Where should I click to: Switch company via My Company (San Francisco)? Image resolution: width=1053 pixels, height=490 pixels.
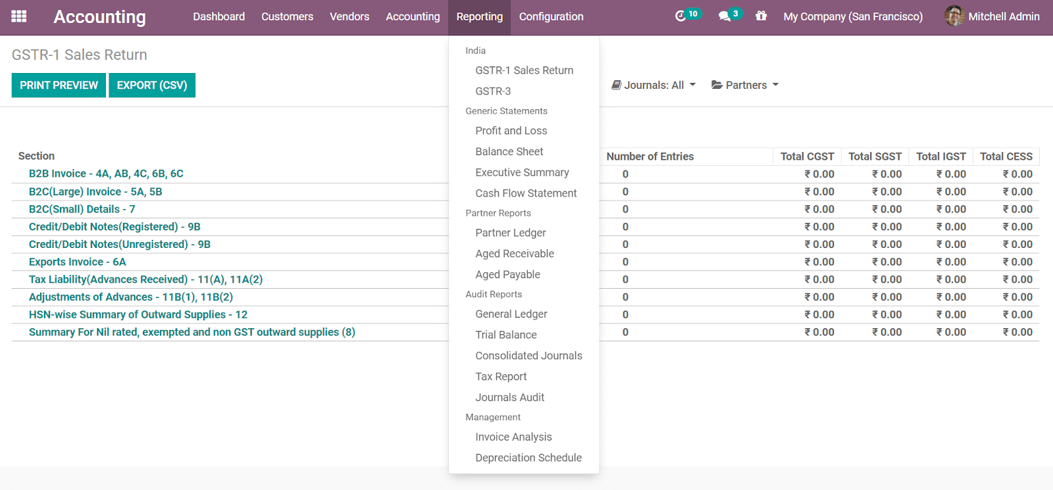click(853, 16)
